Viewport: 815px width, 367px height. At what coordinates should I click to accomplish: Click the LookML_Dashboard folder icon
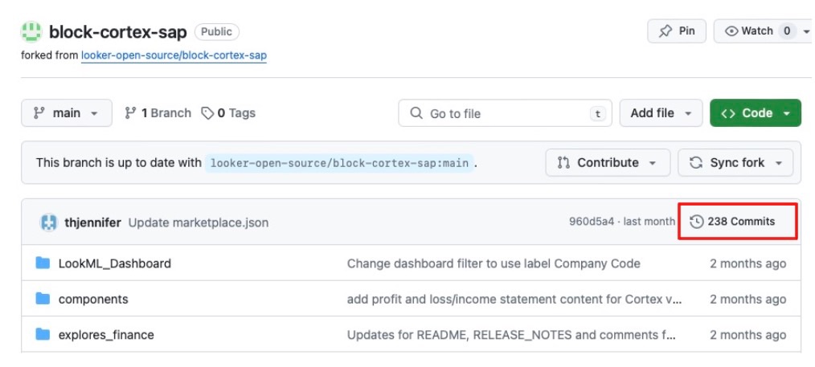(x=43, y=263)
